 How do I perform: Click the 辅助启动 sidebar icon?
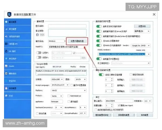click(6, 73)
